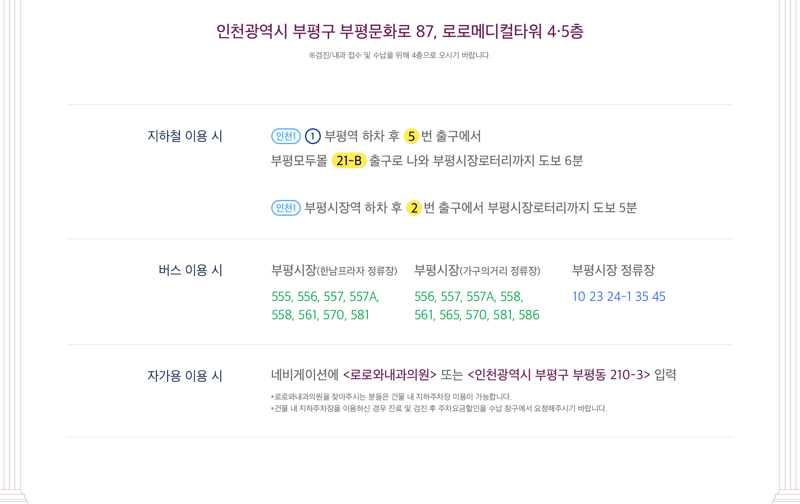Click the first 인천1 line badge
Image resolution: width=800 pixels, height=504 pixels.
pyautogui.click(x=286, y=136)
